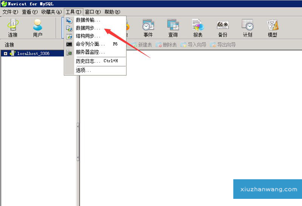Open the 计划 (Schedule) toolbar icon
302x206 pixels.
click(x=248, y=28)
